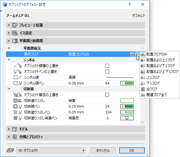Collapse the 平面図表示 group
Image resolution: width=180 pixels, height=157 pixels.
(9, 48)
